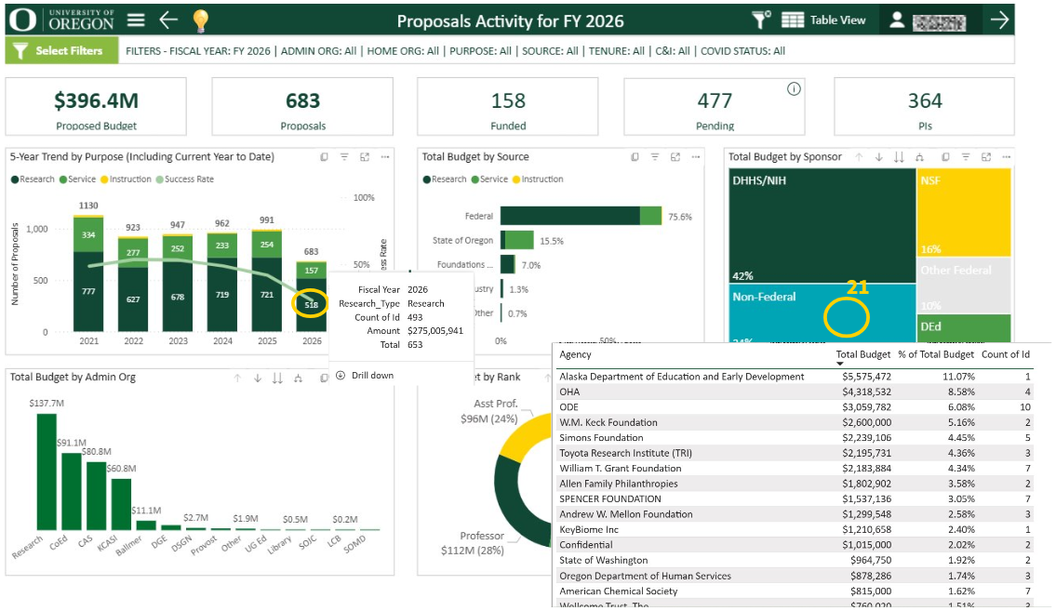Sort table by % of Total Budget header

pos(935,354)
